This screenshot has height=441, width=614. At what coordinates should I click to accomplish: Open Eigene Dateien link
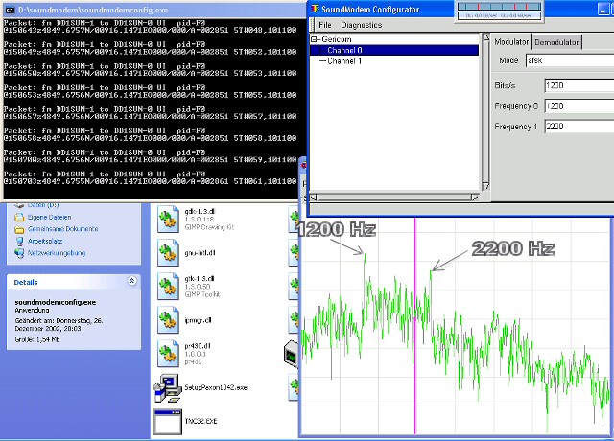[x=48, y=217]
